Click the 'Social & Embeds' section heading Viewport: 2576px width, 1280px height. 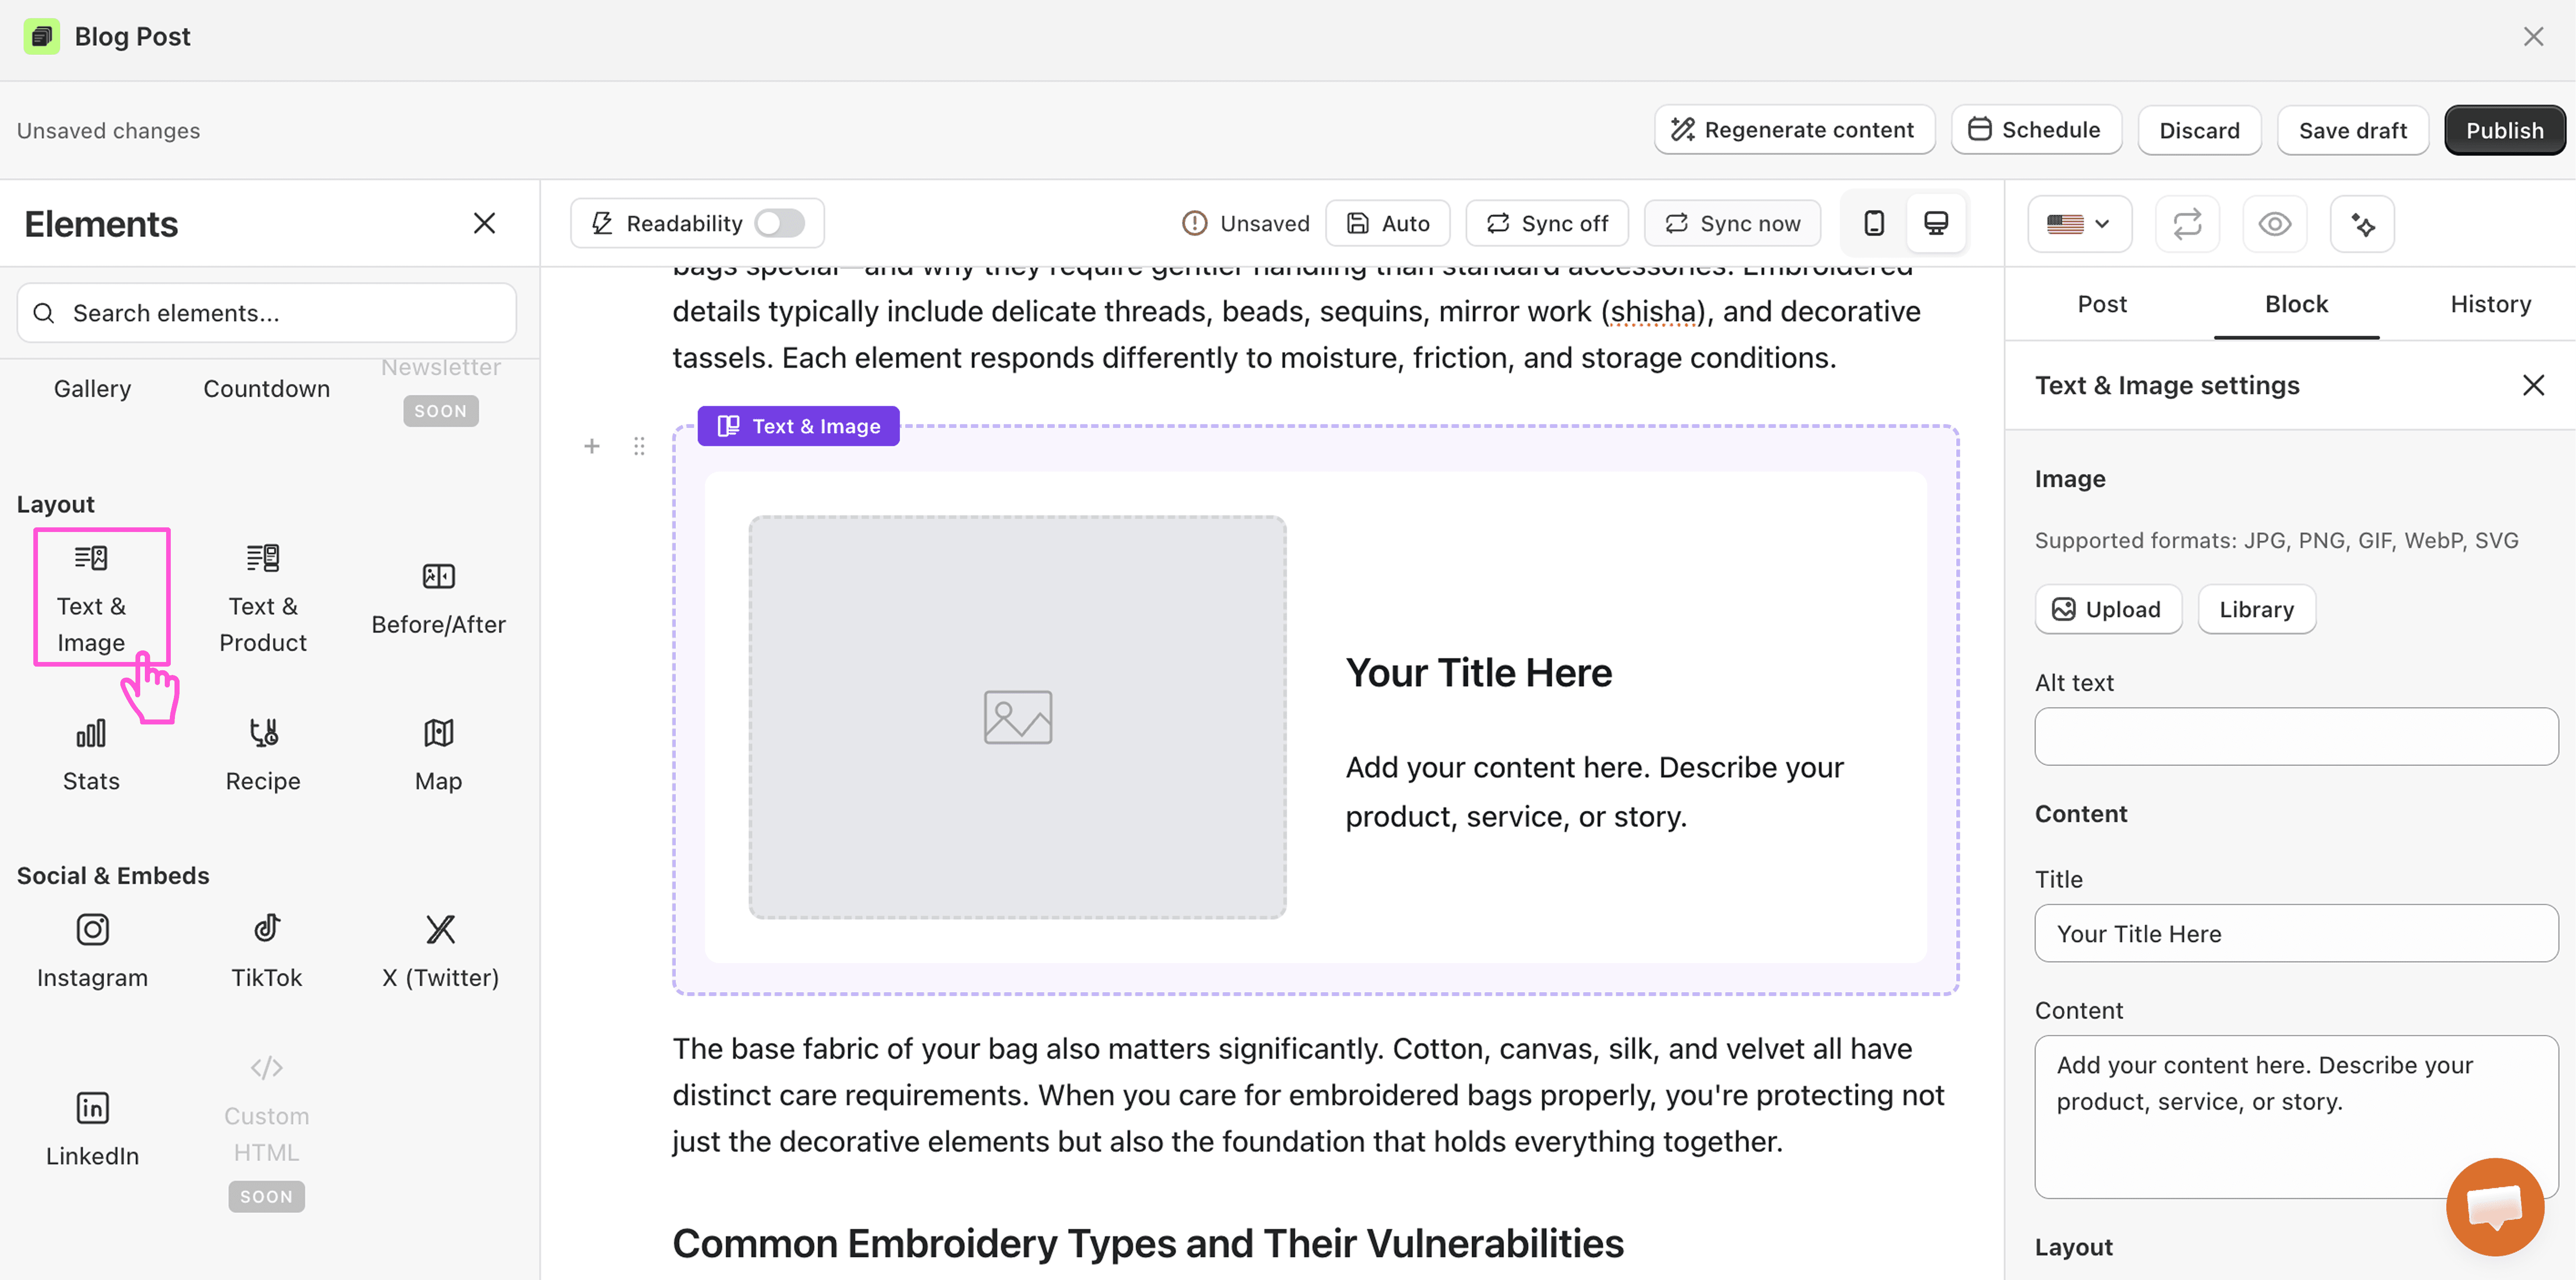pyautogui.click(x=113, y=875)
